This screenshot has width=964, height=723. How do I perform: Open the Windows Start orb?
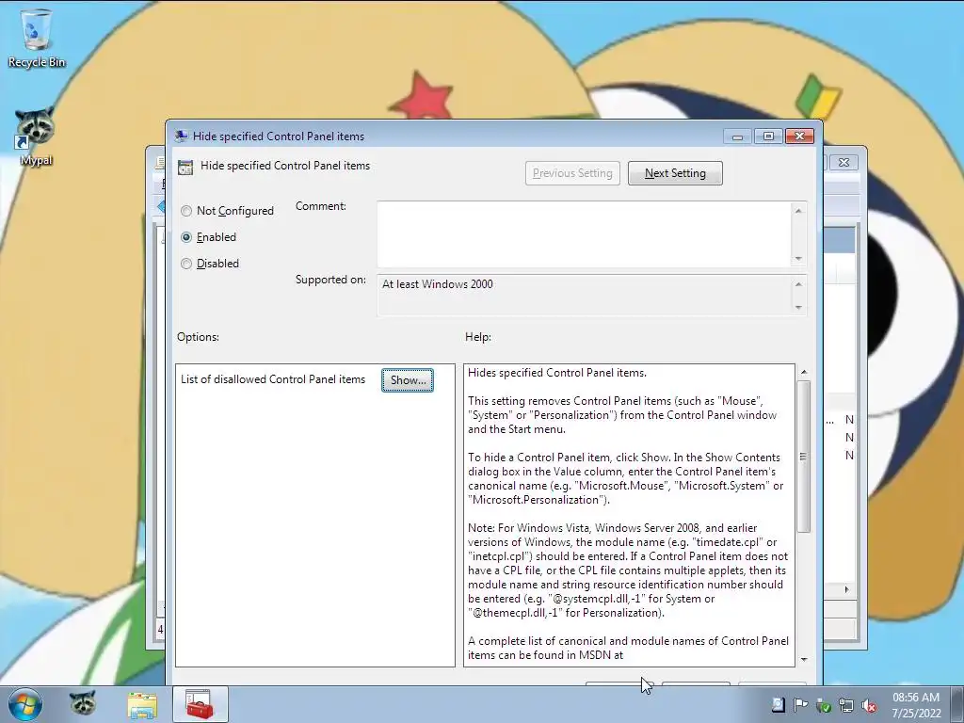[x=25, y=704]
